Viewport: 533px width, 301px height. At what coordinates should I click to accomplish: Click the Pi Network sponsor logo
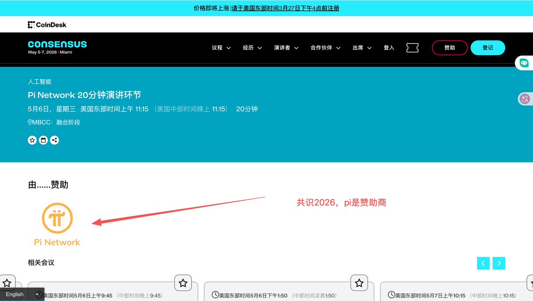point(57,218)
